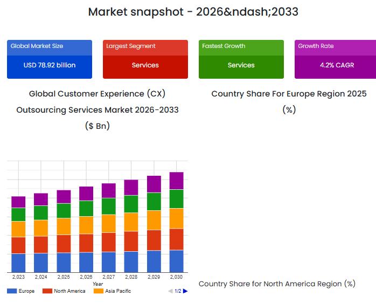Select the North America legend label
376x303 pixels.
69,291
